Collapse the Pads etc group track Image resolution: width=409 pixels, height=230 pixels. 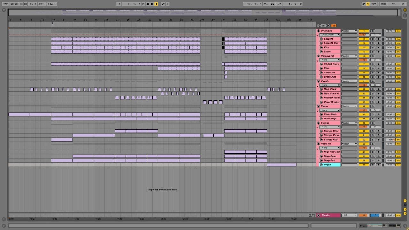point(318,144)
